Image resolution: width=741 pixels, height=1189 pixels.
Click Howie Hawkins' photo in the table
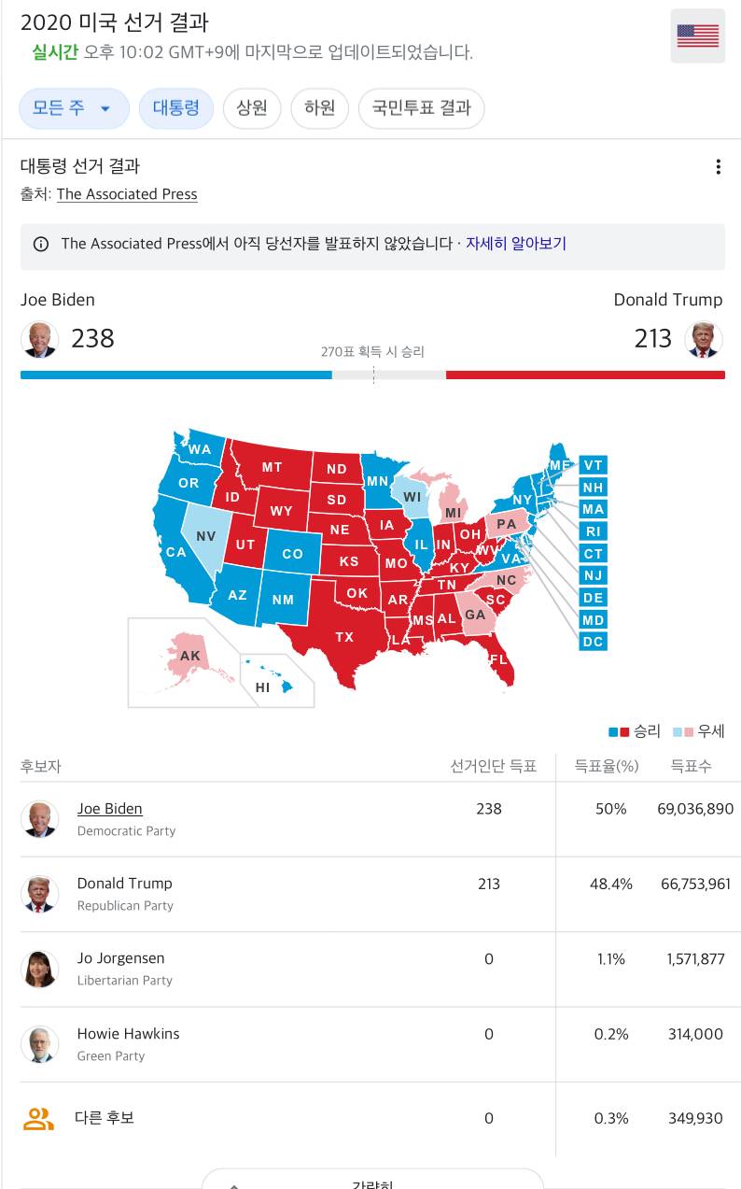click(x=39, y=1044)
